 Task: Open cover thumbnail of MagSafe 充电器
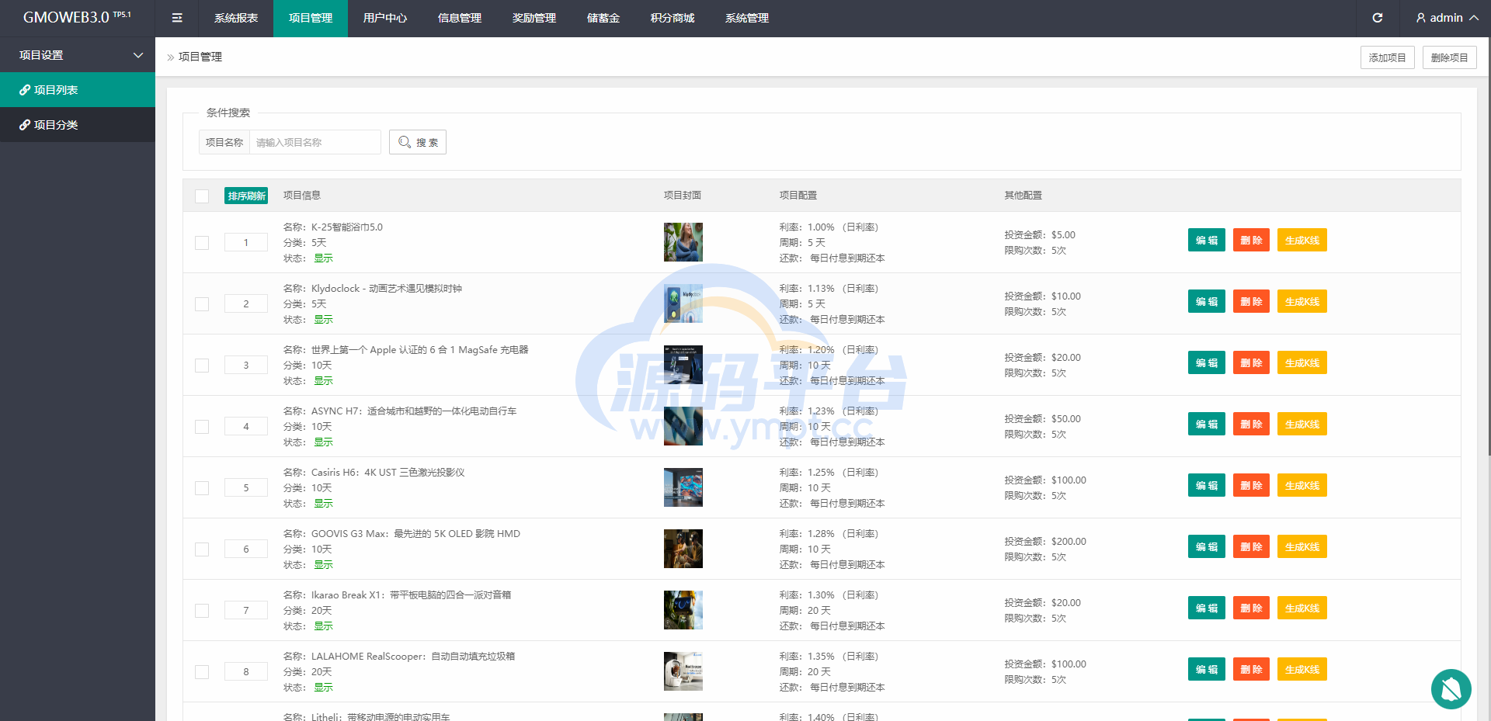pyautogui.click(x=683, y=365)
